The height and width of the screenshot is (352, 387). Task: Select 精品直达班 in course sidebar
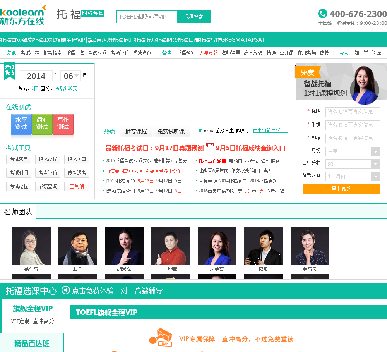point(32,343)
